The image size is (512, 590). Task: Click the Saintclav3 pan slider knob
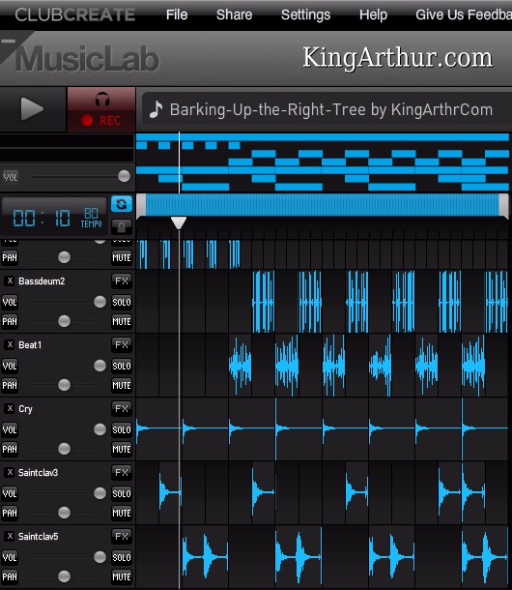click(x=65, y=513)
